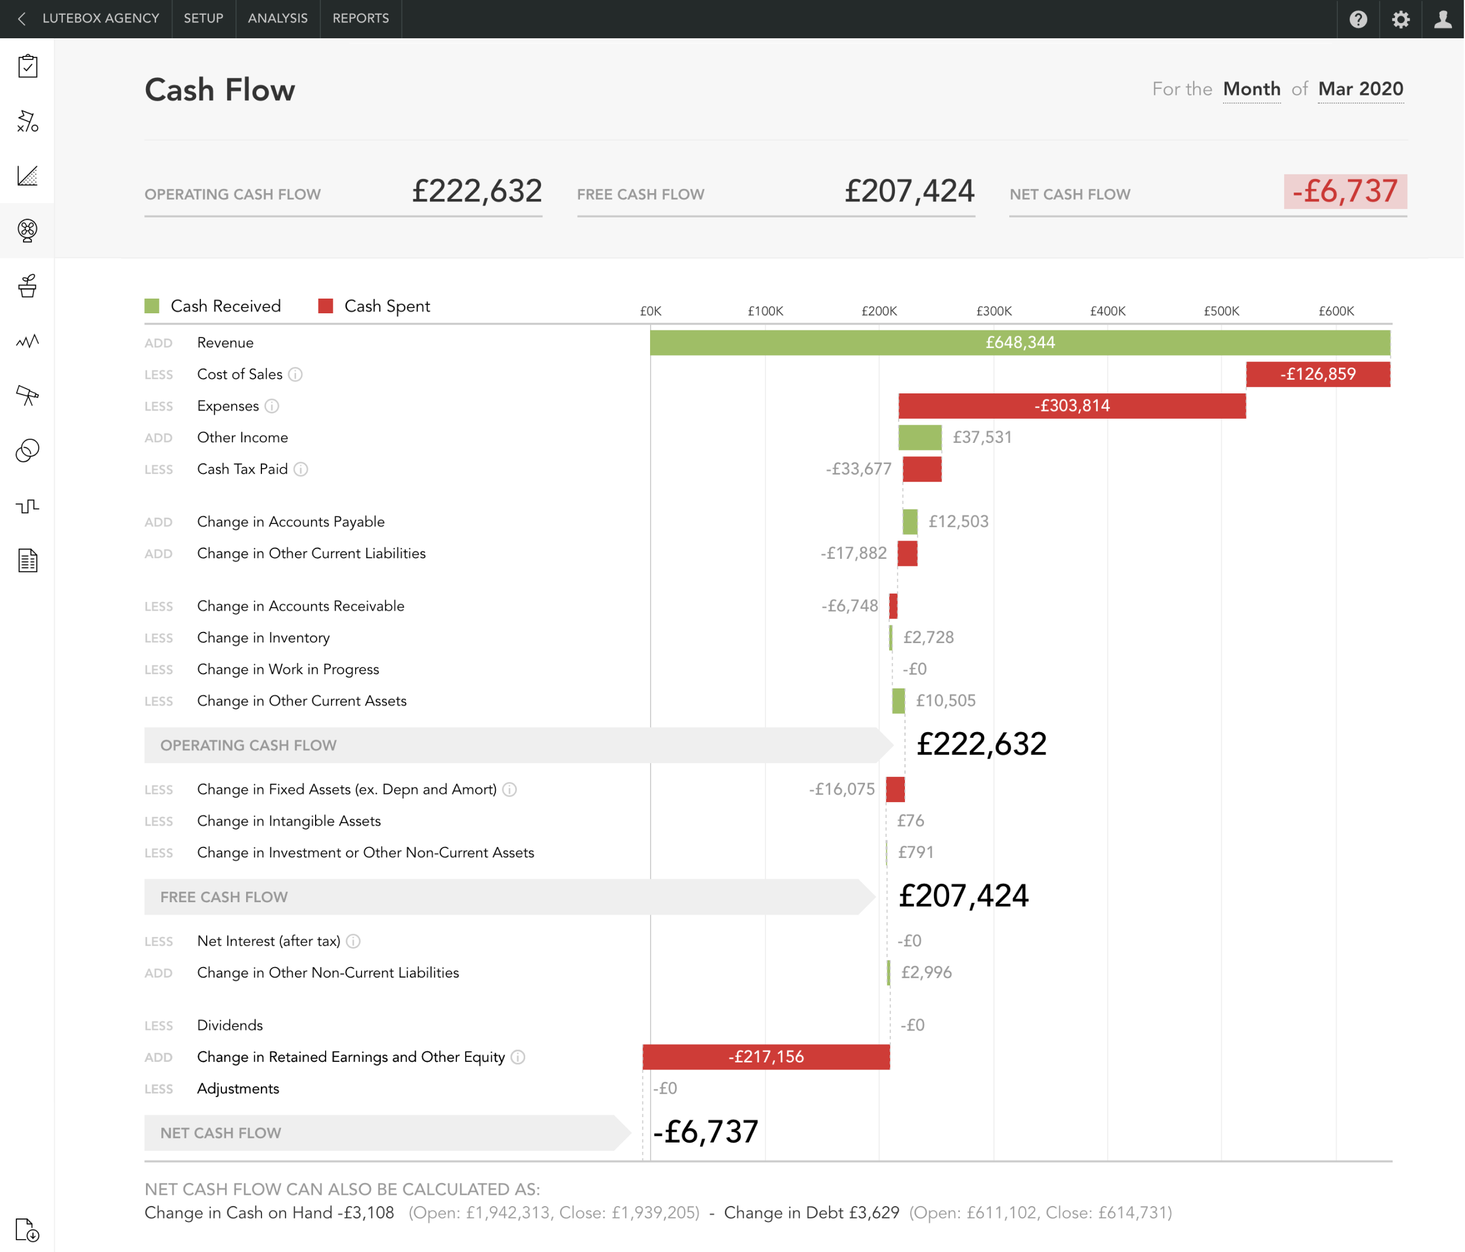This screenshot has height=1252, width=1465.
Task: Select the clipboard checklist icon in the sidebar
Action: click(x=27, y=66)
